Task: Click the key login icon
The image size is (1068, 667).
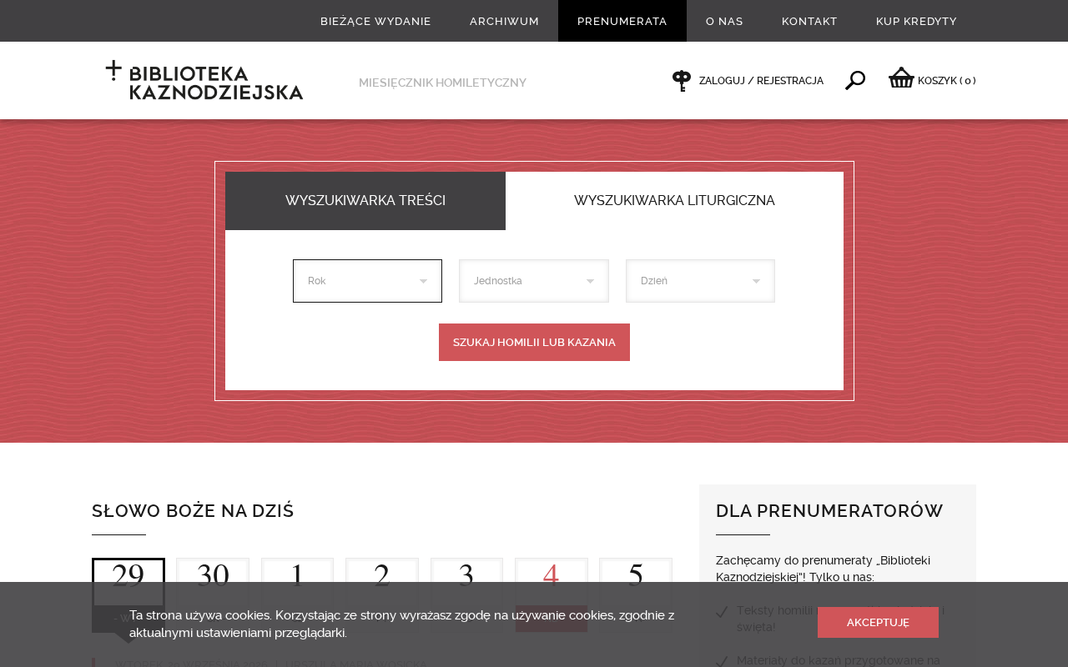Action: (x=681, y=81)
